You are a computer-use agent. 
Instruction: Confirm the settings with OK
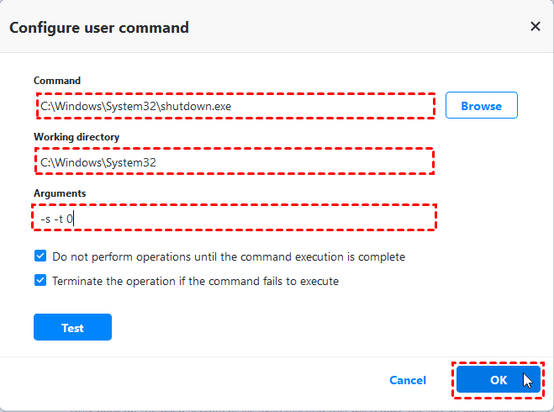pyautogui.click(x=499, y=380)
